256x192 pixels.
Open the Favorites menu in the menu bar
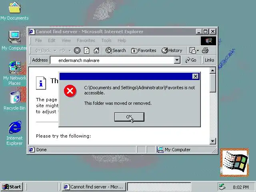pyautogui.click(x=86, y=40)
